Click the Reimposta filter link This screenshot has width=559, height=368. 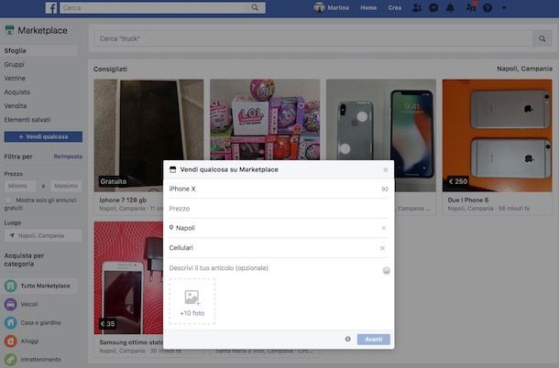coord(68,157)
